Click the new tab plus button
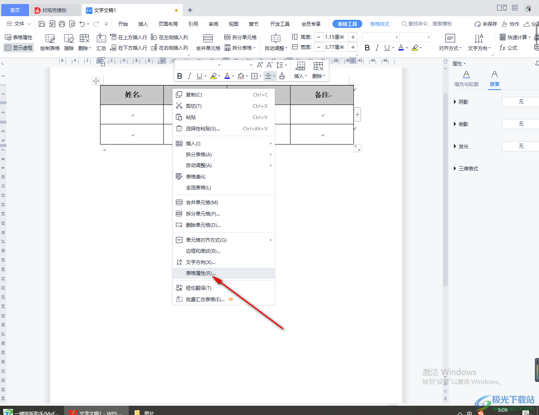The height and width of the screenshot is (415, 539). [x=190, y=10]
